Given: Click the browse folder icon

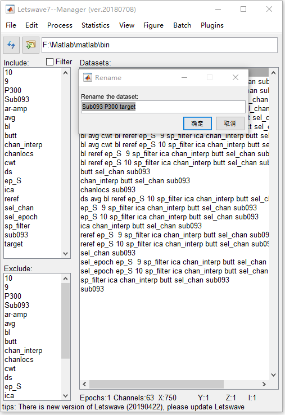Looking at the screenshot, I should pyautogui.click(x=30, y=45).
